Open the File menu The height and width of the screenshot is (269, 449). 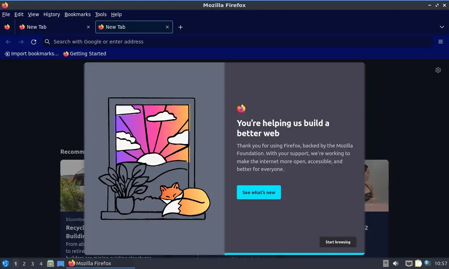point(6,14)
